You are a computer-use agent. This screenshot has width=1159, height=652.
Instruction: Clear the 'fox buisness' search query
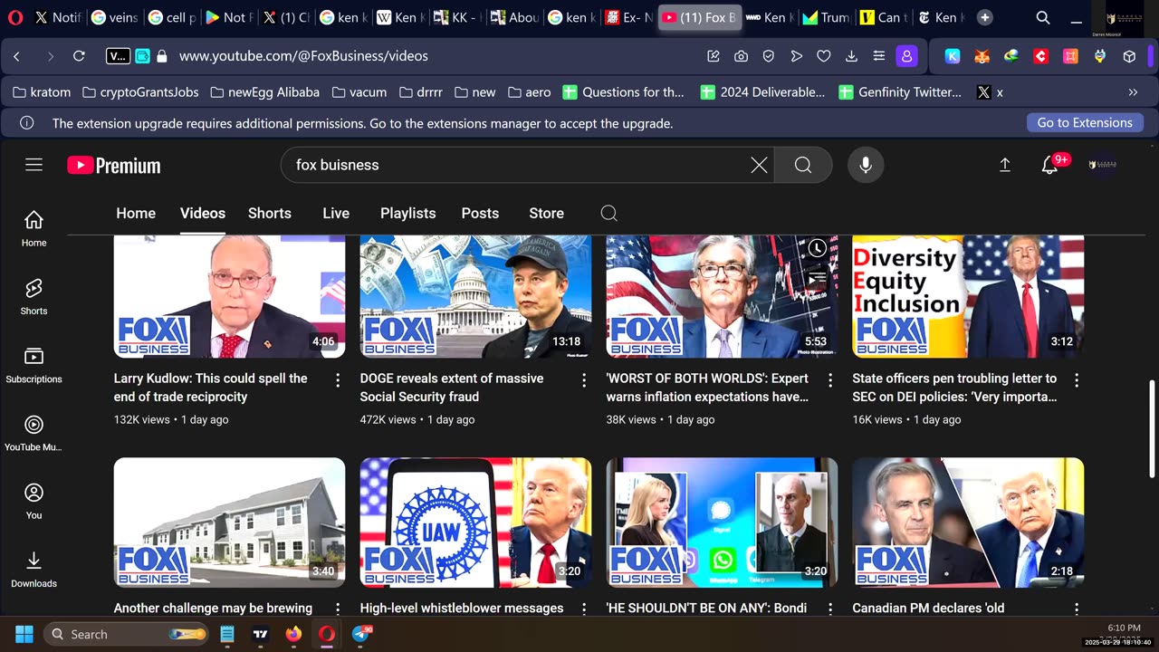(x=759, y=165)
